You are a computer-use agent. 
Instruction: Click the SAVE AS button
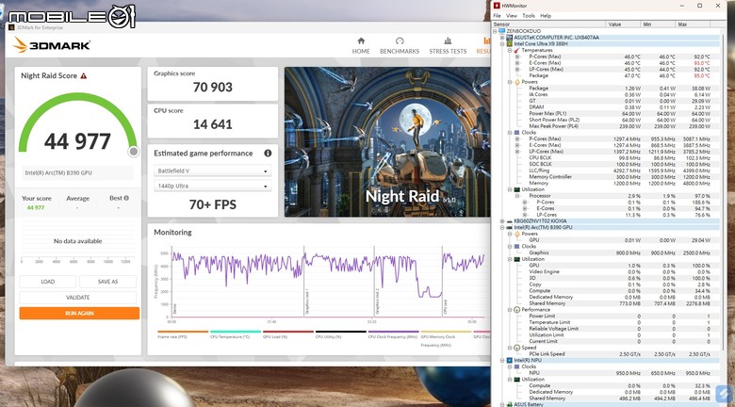click(107, 282)
